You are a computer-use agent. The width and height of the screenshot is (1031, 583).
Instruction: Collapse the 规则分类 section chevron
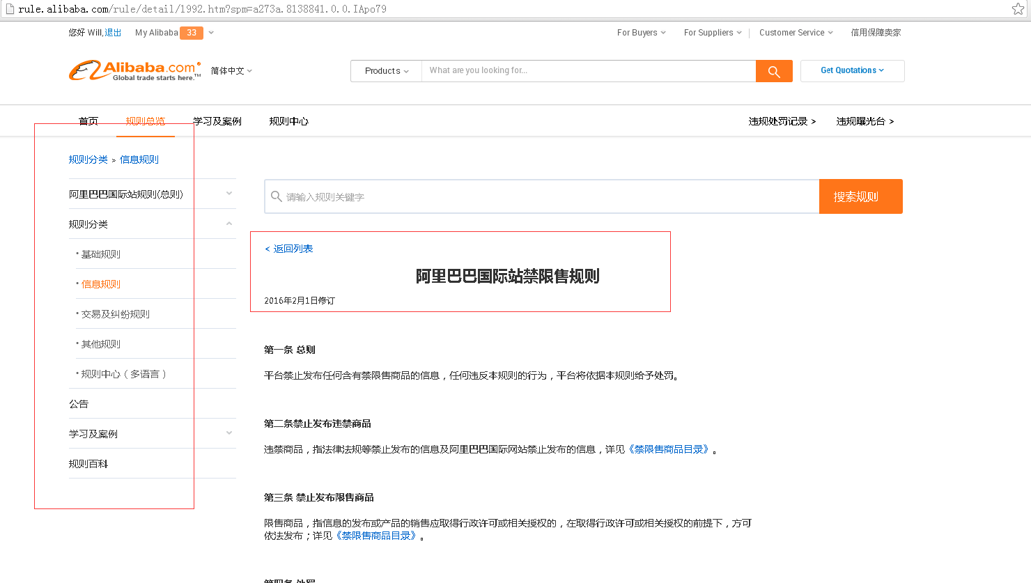click(x=229, y=224)
